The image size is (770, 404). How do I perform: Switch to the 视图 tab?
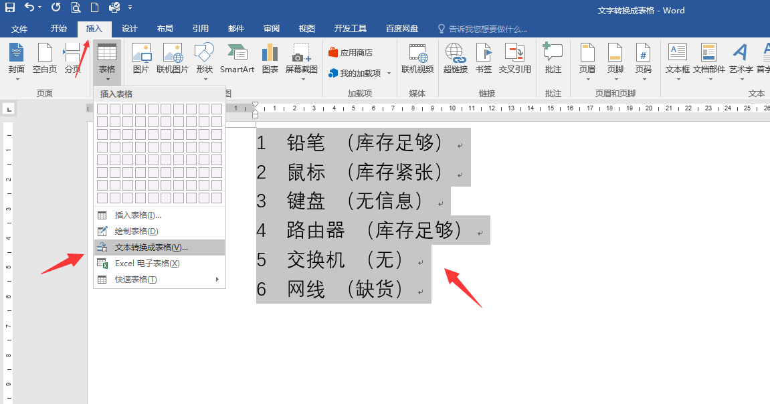pyautogui.click(x=307, y=29)
